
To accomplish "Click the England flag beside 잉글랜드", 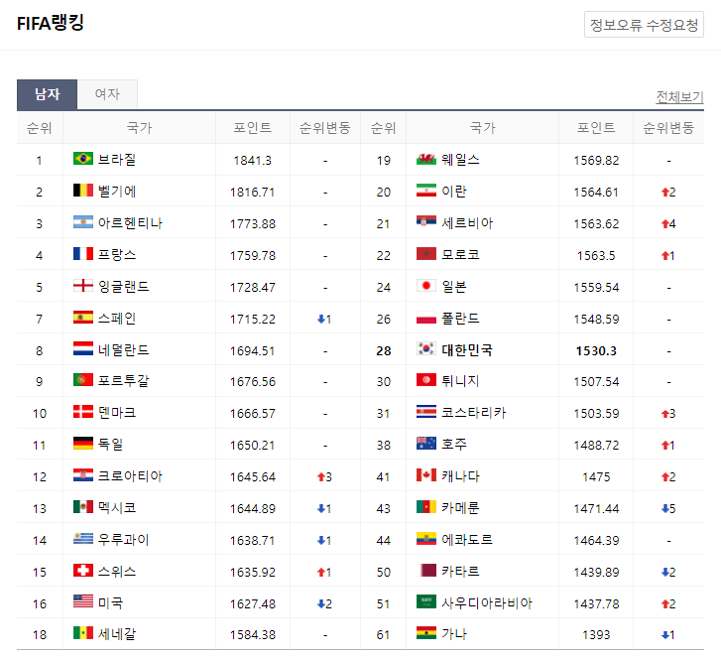I will 83,286.
